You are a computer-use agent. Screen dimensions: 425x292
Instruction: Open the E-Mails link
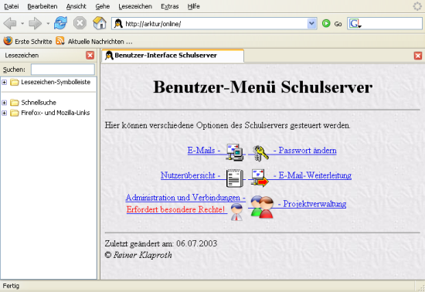203,150
